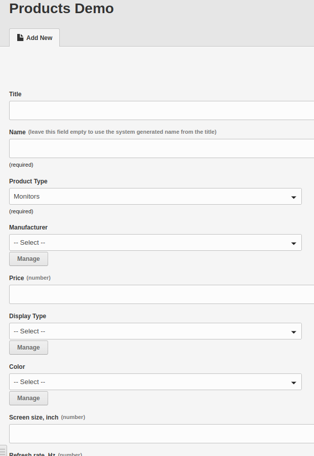
Task: Expand the Color select dropdown
Action: tap(155, 382)
